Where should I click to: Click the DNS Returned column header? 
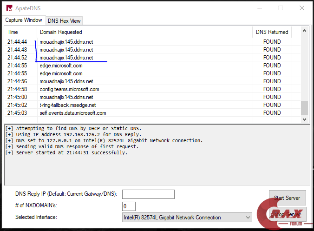tap(272, 32)
